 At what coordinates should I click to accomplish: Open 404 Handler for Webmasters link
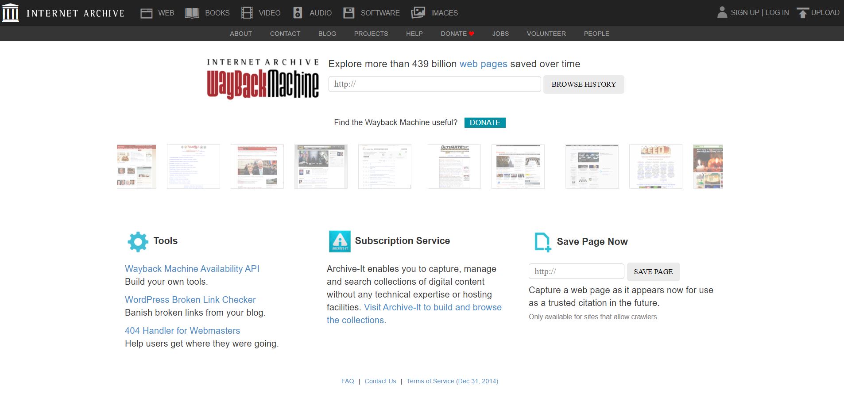tap(182, 331)
